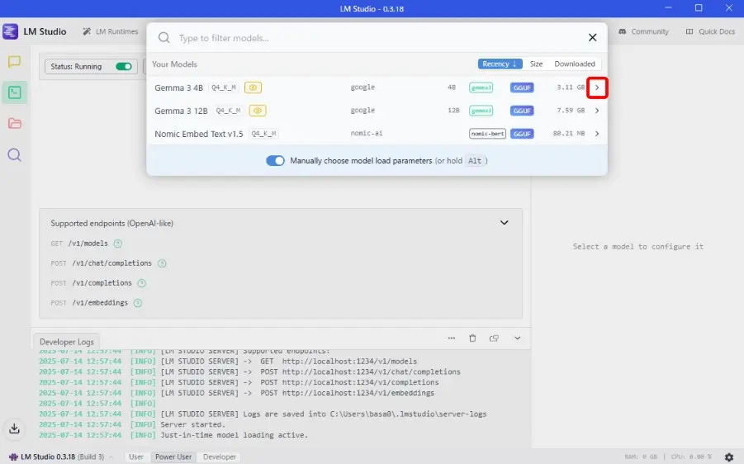
Task: Click the CPU usage status indicator
Action: pyautogui.click(x=691, y=457)
